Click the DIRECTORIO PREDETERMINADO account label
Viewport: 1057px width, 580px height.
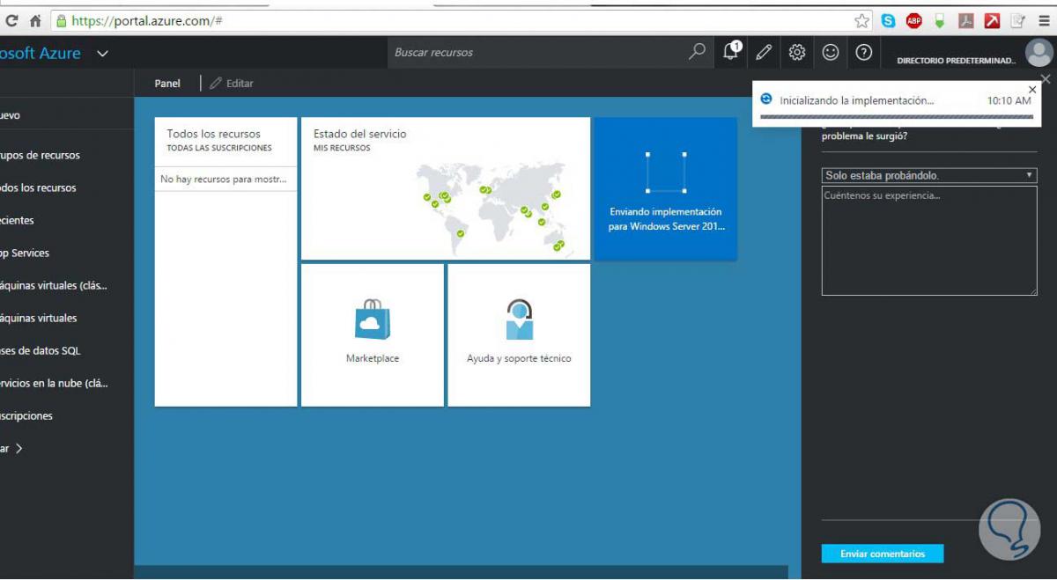pos(956,61)
